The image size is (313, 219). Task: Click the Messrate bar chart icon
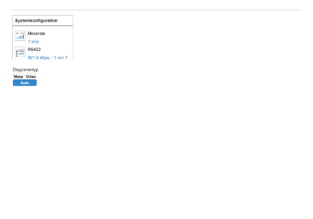[20, 36]
